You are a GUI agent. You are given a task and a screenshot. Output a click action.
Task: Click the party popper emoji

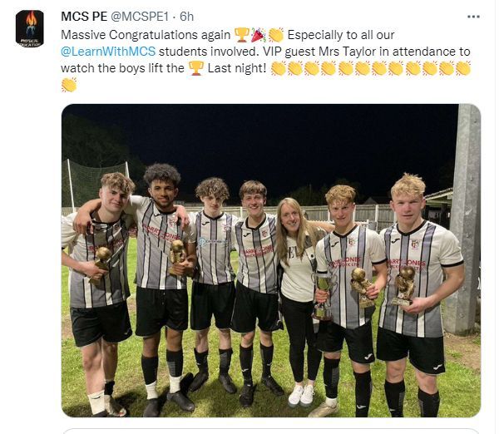coord(259,35)
